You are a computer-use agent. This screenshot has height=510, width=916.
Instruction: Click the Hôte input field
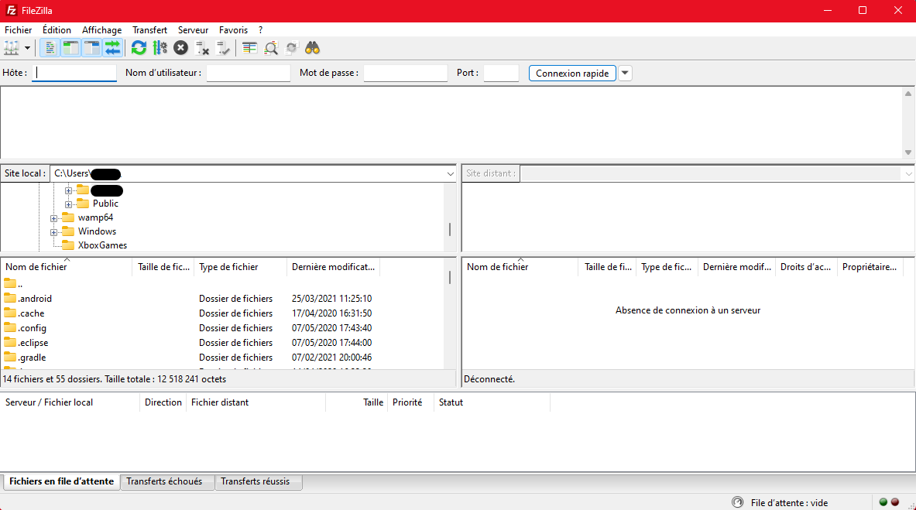(x=75, y=74)
